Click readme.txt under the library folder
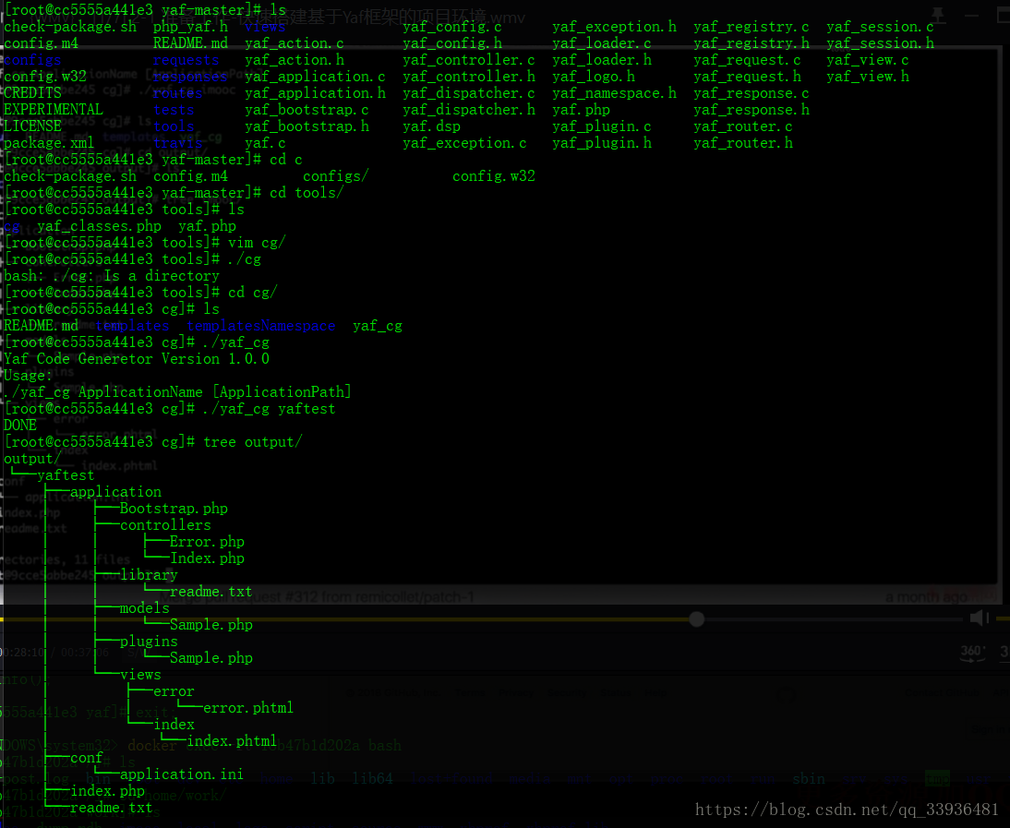 211,591
